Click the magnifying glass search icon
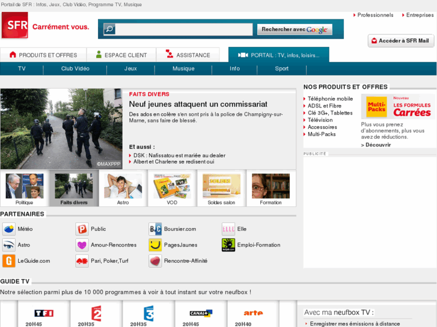The image size is (437, 327). (x=109, y=29)
